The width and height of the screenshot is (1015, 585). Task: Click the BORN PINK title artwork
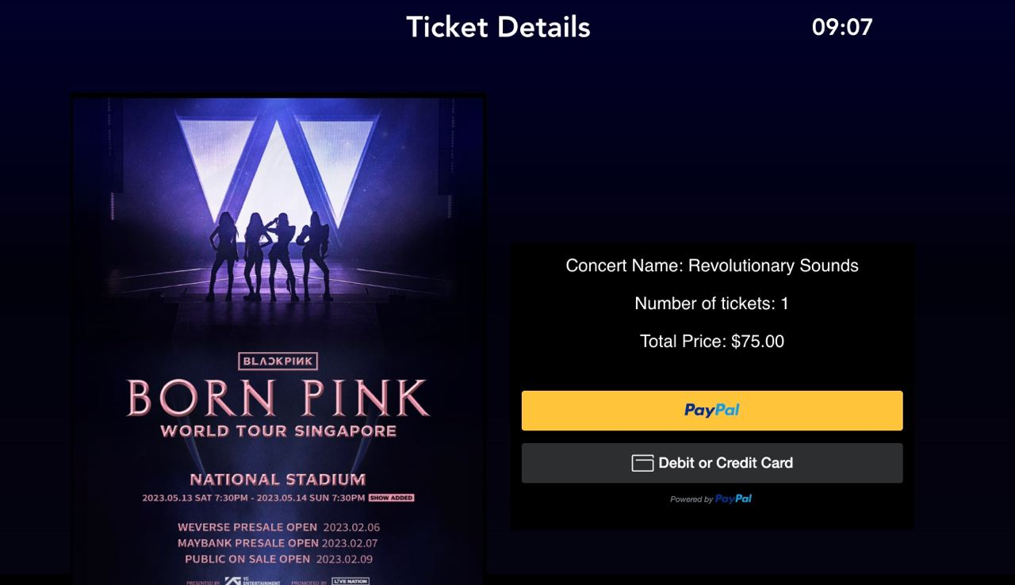[x=277, y=400]
